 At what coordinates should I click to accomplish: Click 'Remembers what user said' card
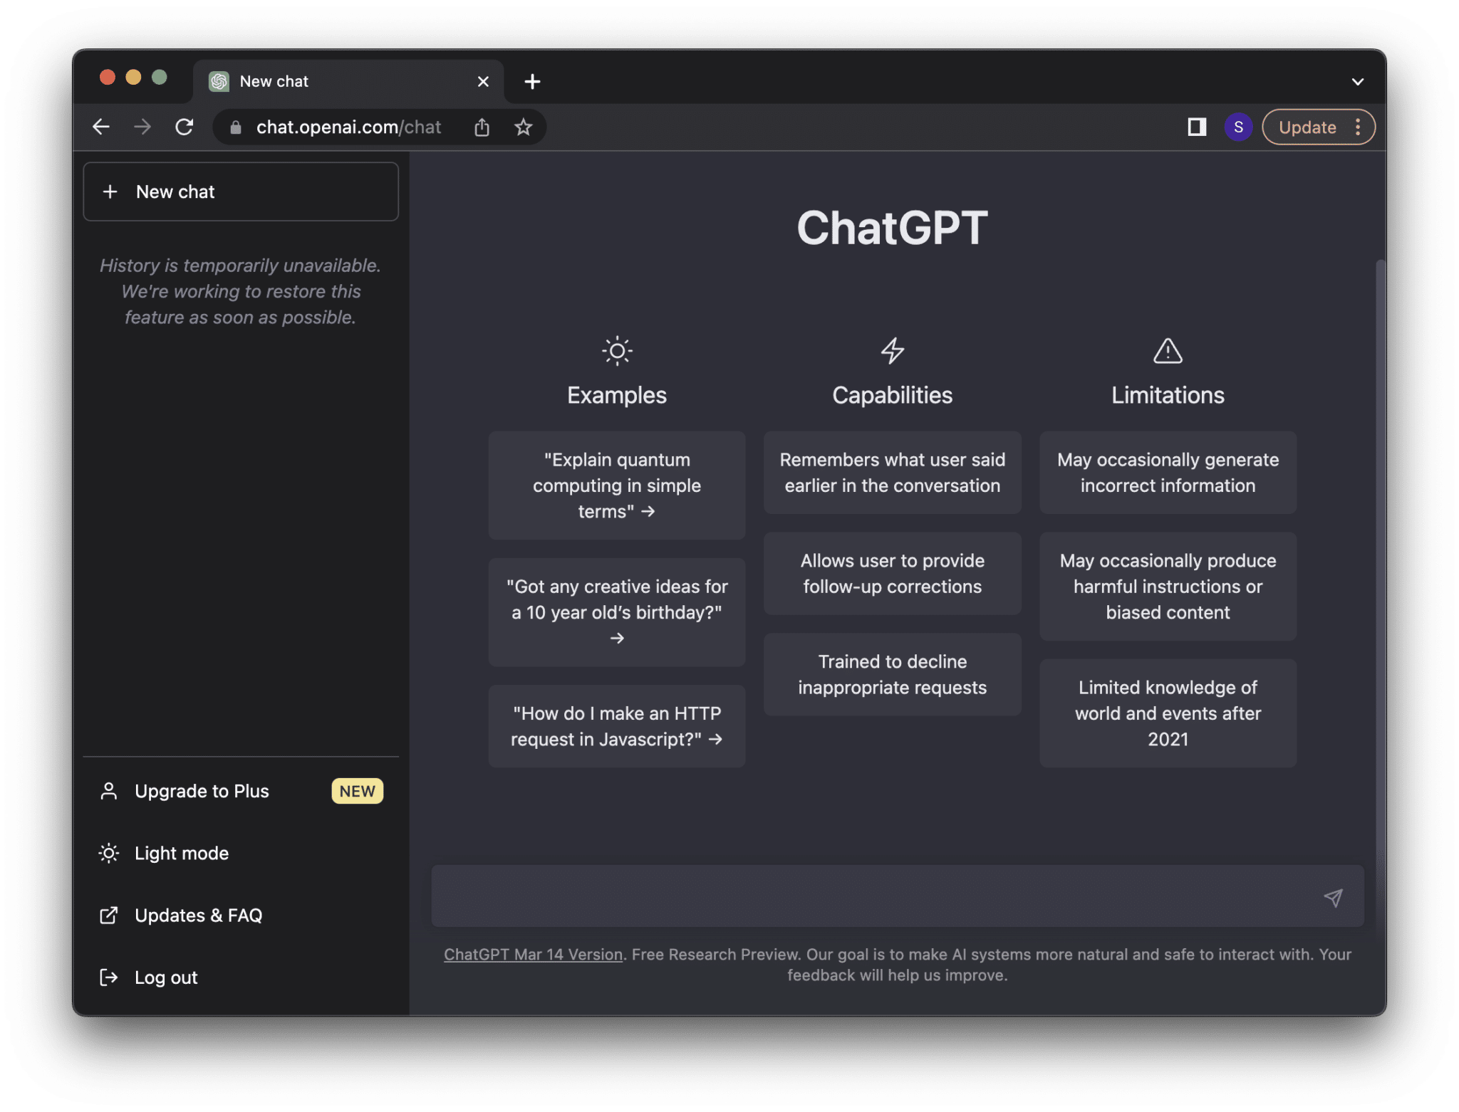click(892, 473)
